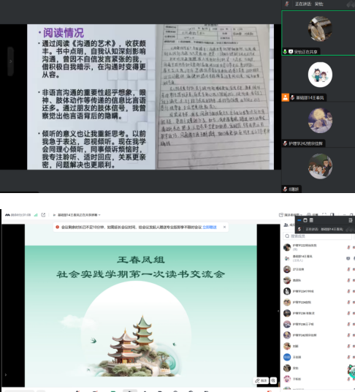Screen dimensions: 355x392
Task: Toggle muted mic icon for first member in list
Action: pyautogui.click(x=348, y=247)
